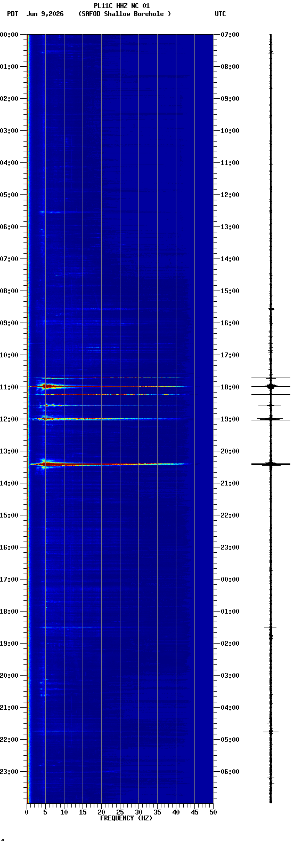This screenshot has height=846, width=294.
Task: Click the frequency axis label '5'
Action: [45, 812]
